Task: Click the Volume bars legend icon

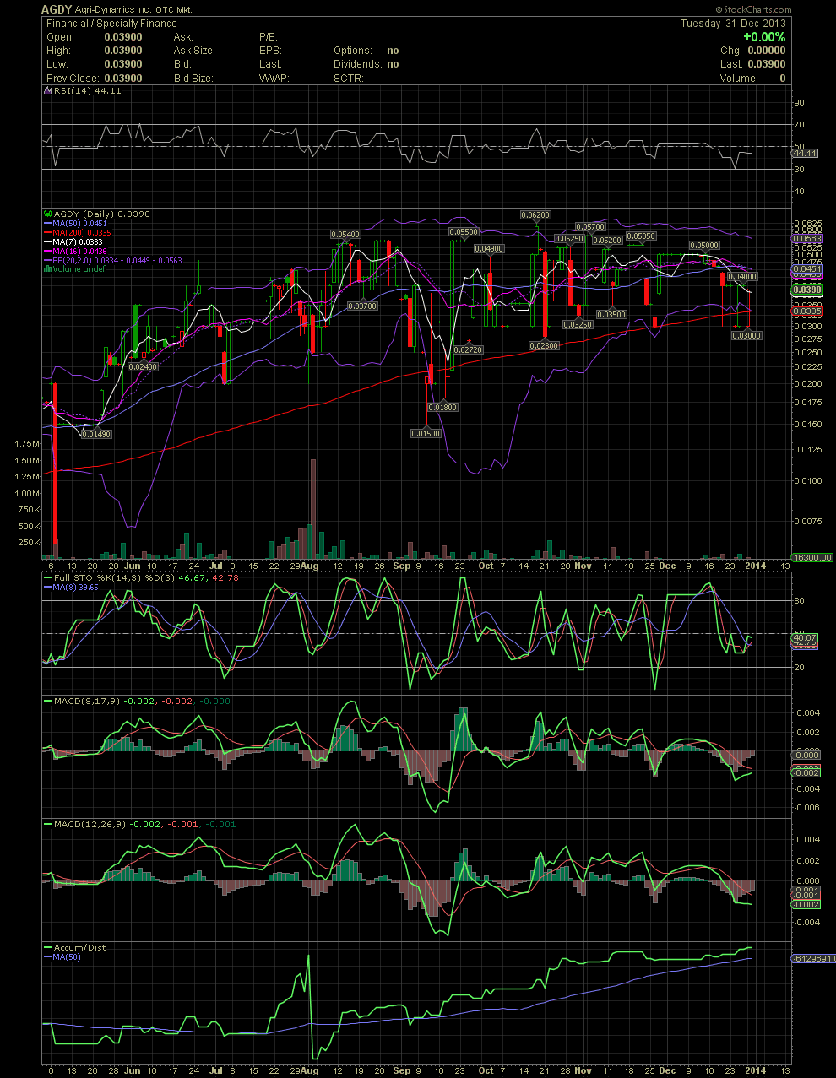Action: pyautogui.click(x=47, y=269)
